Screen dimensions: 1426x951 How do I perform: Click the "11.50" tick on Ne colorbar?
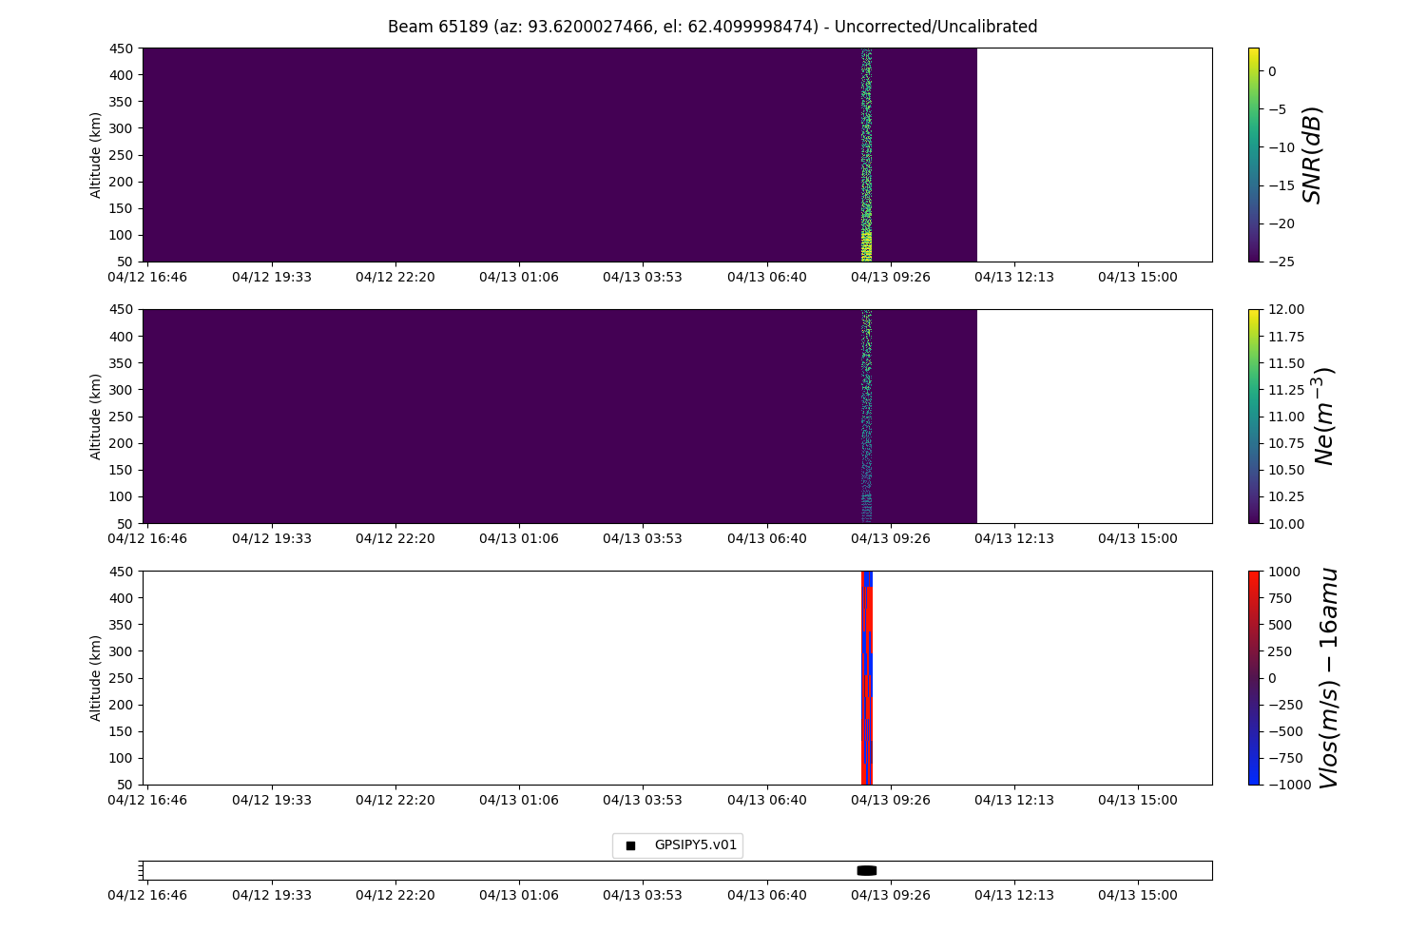[1284, 362]
